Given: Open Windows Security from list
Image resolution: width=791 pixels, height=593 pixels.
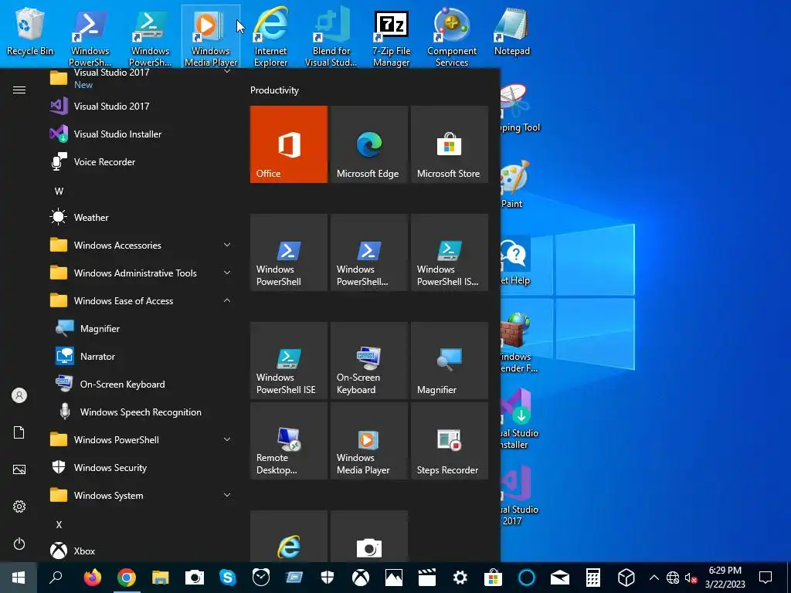Looking at the screenshot, I should click(141, 468).
